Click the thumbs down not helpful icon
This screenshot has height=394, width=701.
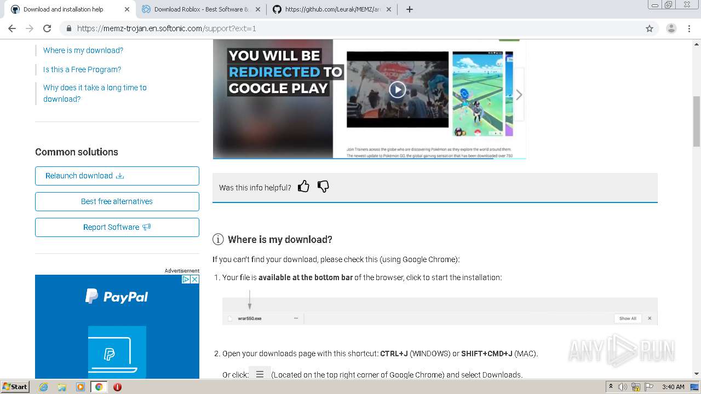tap(323, 187)
